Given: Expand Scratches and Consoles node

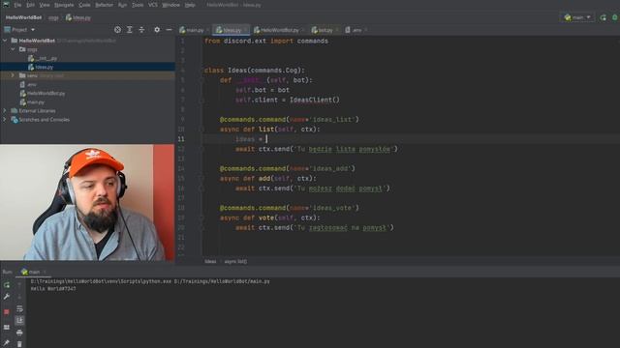Looking at the screenshot, I should [x=5, y=120].
